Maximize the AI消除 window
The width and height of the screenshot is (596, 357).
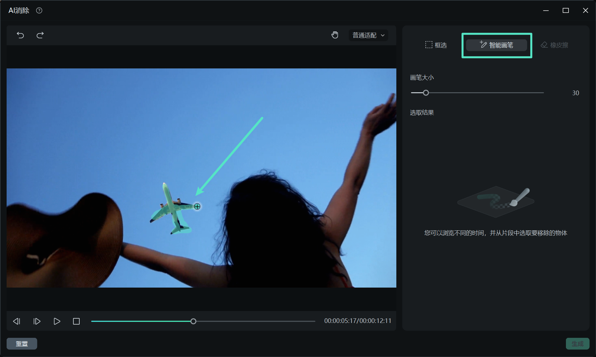[x=566, y=11]
